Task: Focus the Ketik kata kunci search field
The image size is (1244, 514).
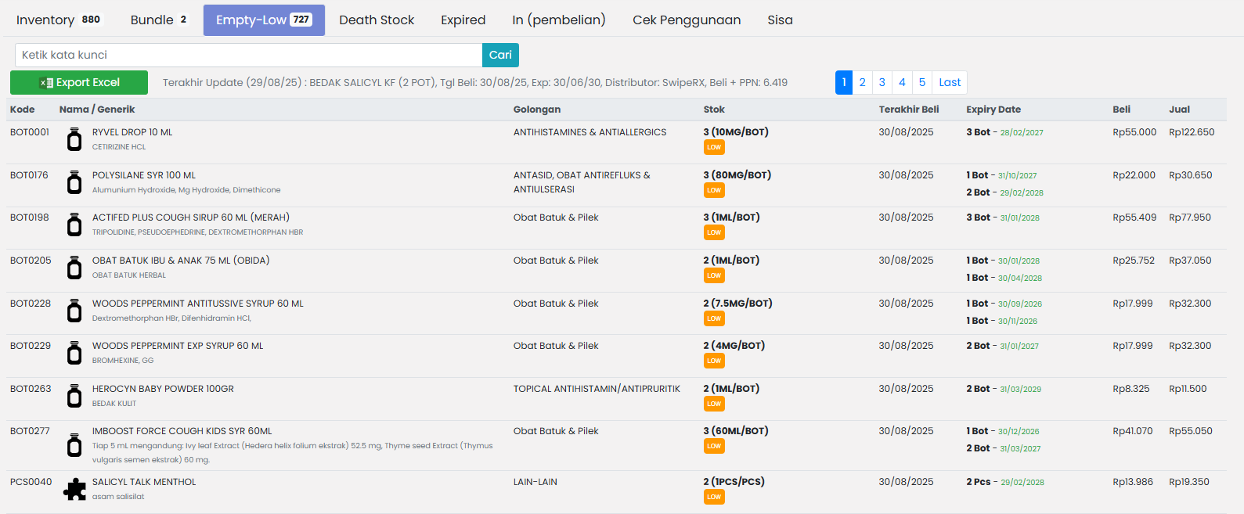Action: (248, 55)
